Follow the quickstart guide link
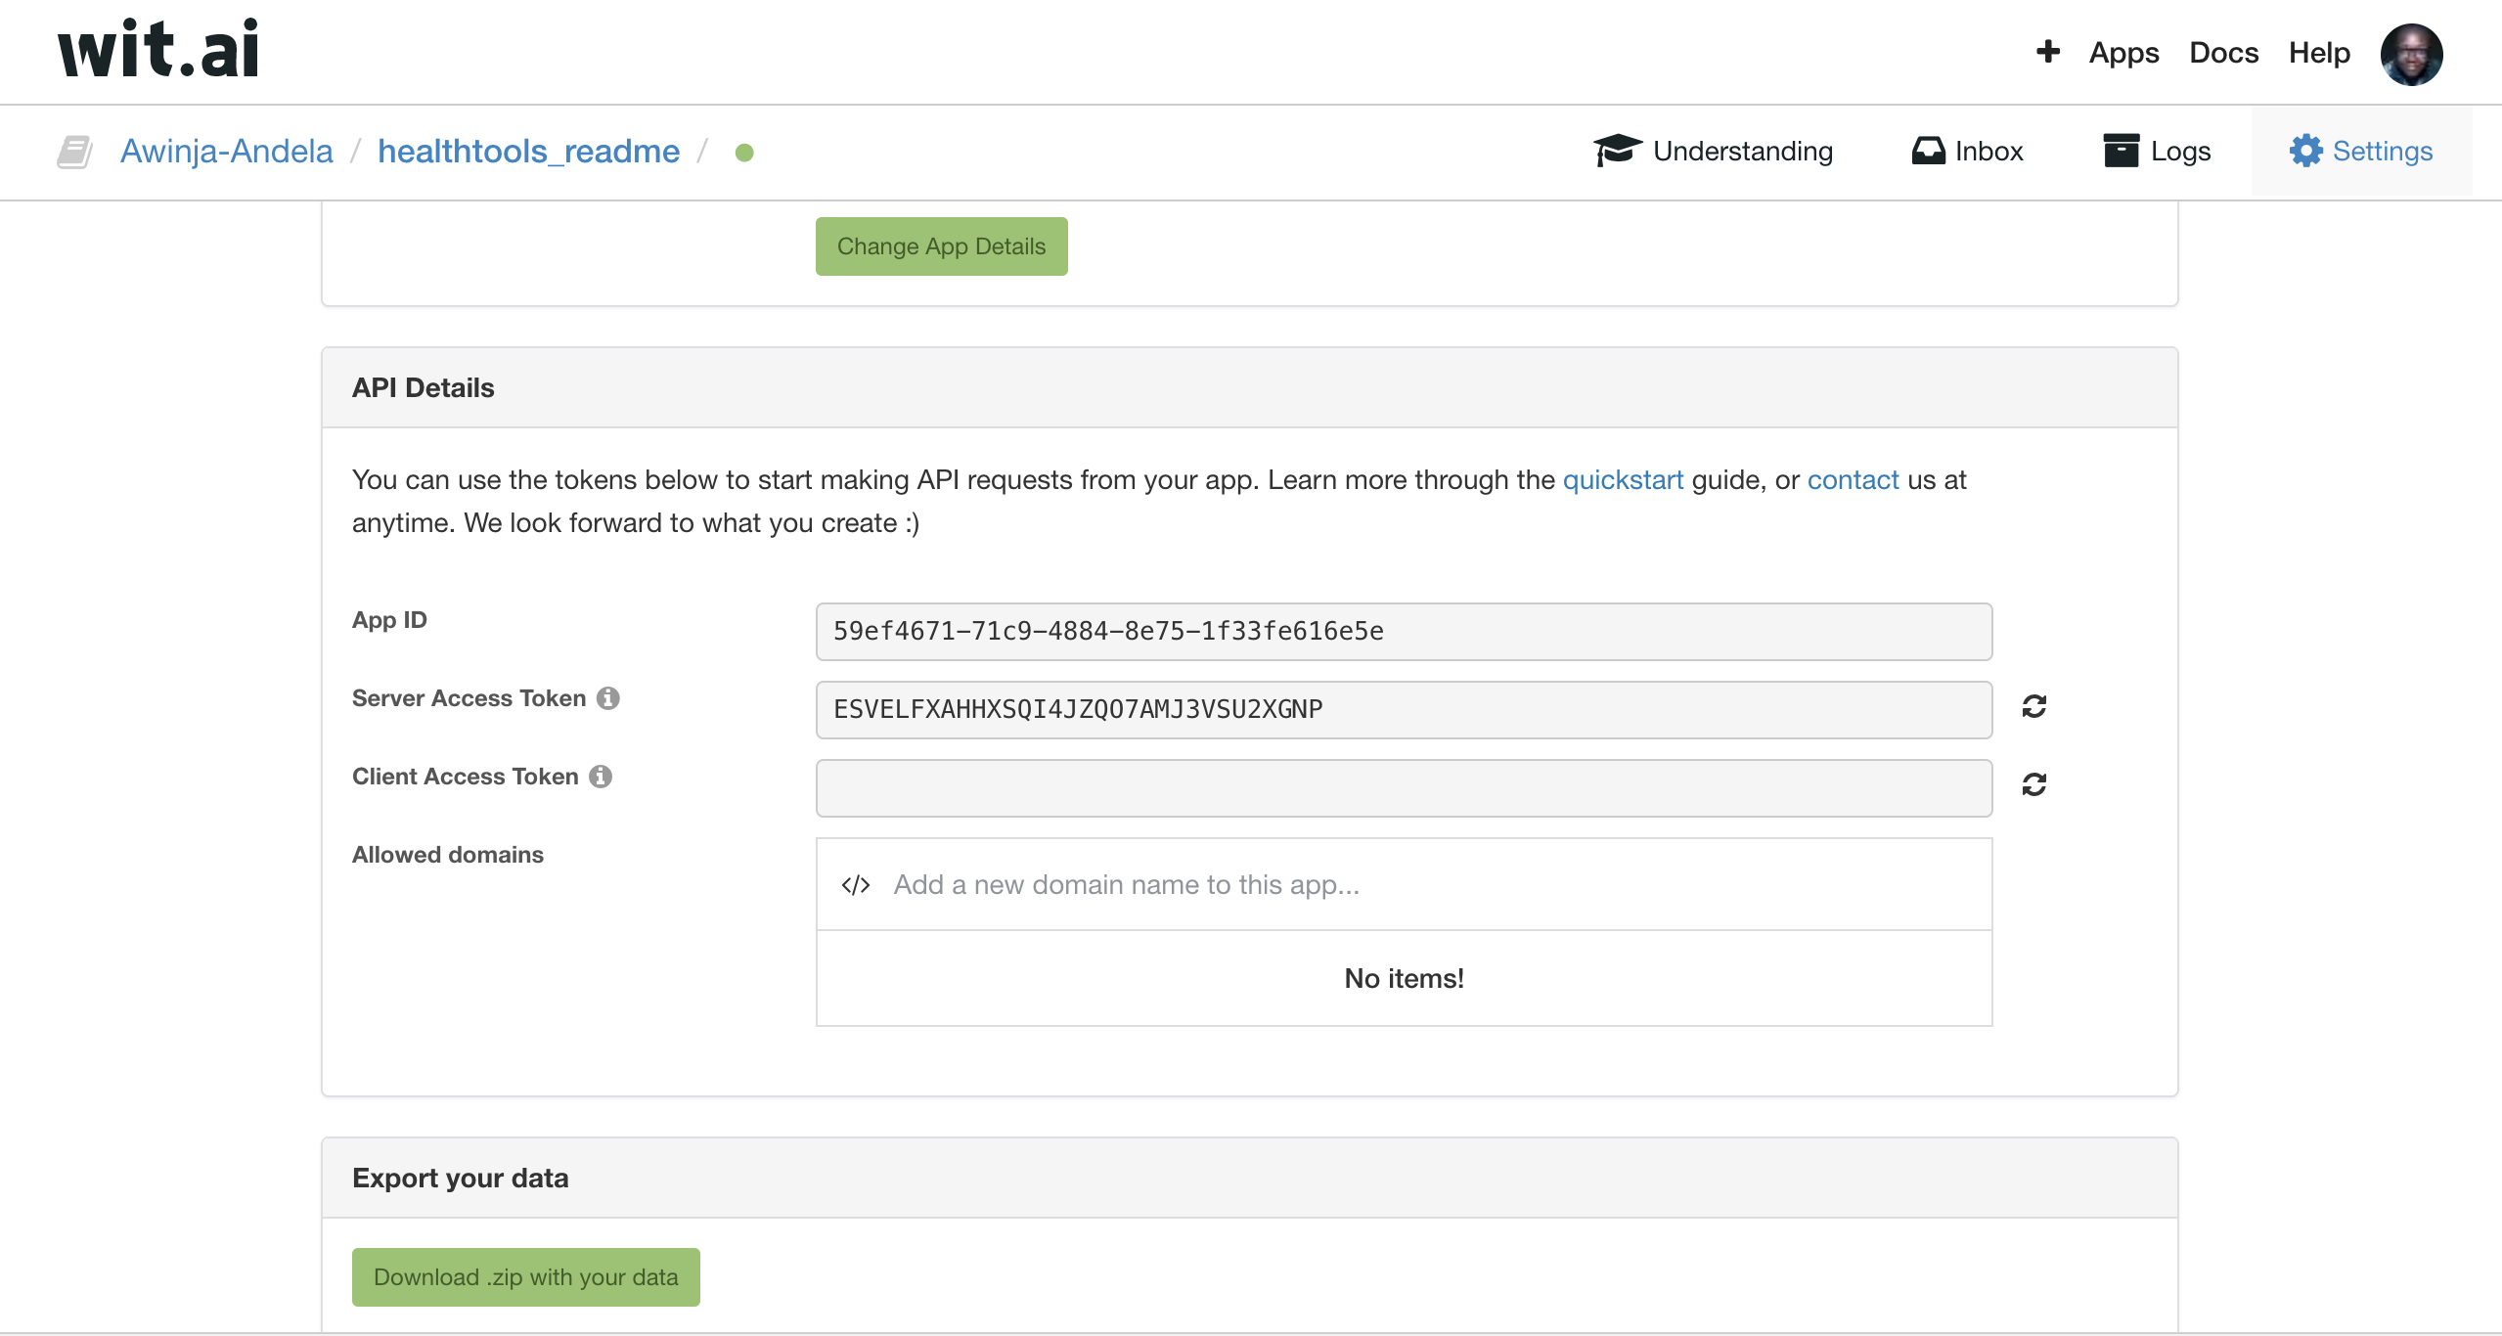This screenshot has width=2502, height=1336. point(1623,480)
